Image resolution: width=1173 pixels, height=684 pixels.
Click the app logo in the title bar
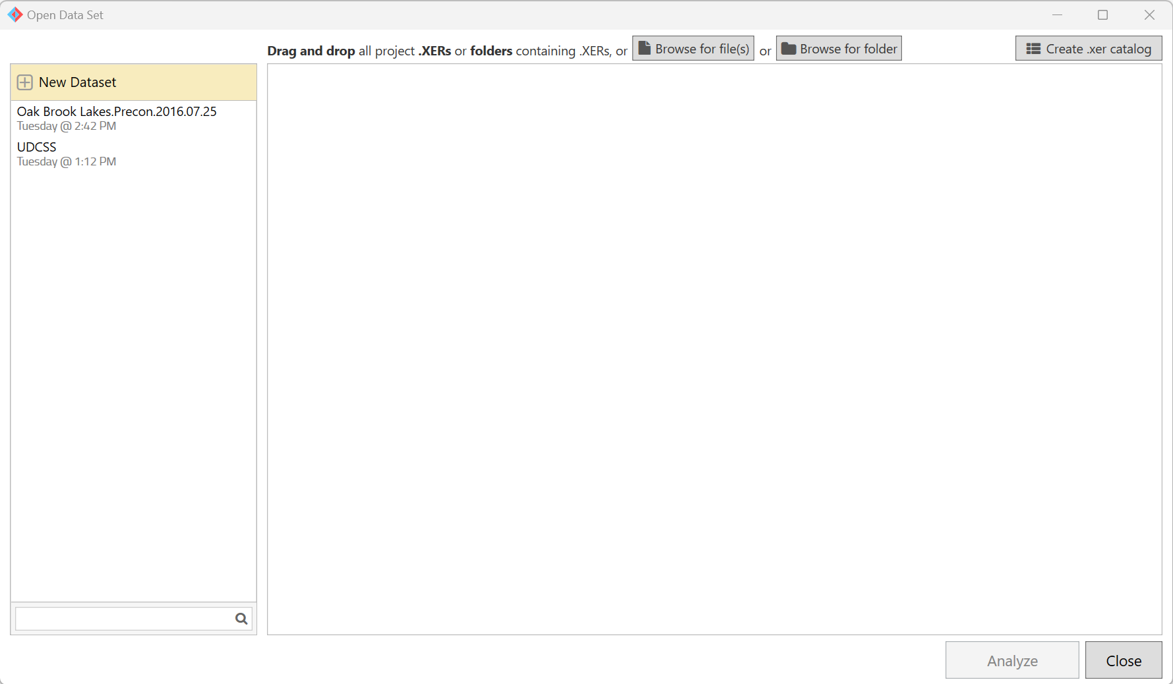pyautogui.click(x=15, y=14)
